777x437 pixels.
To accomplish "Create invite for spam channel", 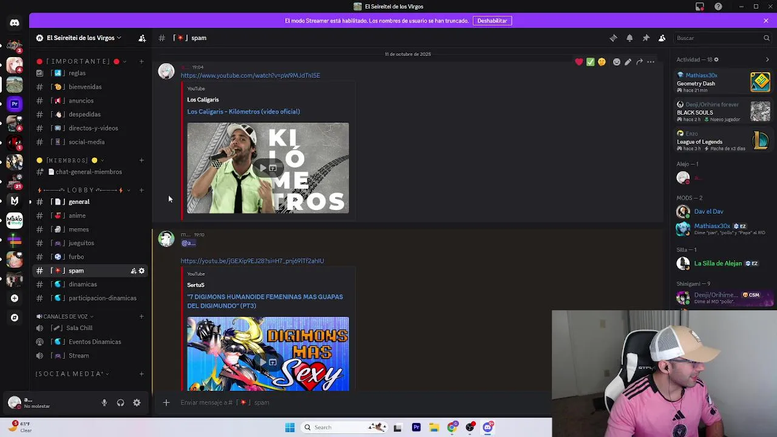I will pyautogui.click(x=134, y=271).
